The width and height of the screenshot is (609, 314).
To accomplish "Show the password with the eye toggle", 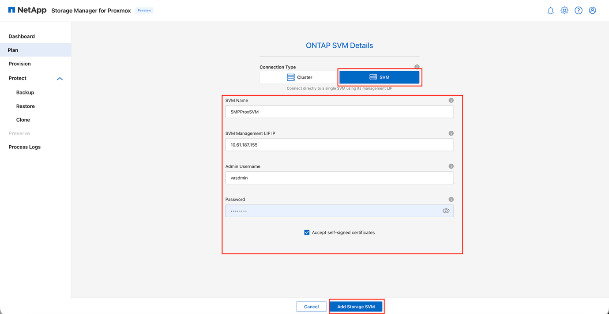I will (446, 211).
